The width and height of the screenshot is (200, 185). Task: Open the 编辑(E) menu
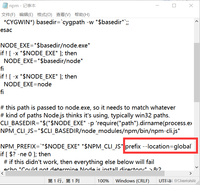pos(26,15)
